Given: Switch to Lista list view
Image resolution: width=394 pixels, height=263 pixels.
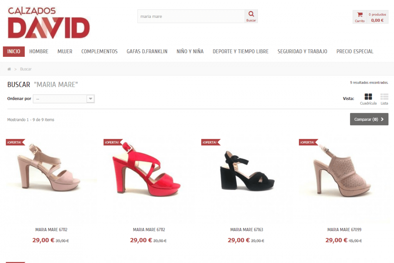Looking at the screenshot, I should pyautogui.click(x=384, y=96).
